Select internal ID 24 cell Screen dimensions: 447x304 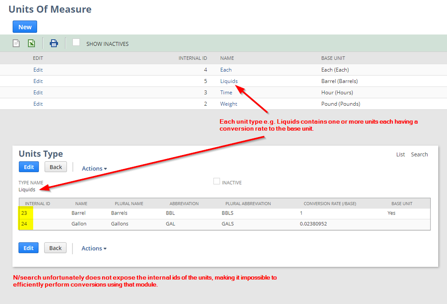[x=24, y=224]
